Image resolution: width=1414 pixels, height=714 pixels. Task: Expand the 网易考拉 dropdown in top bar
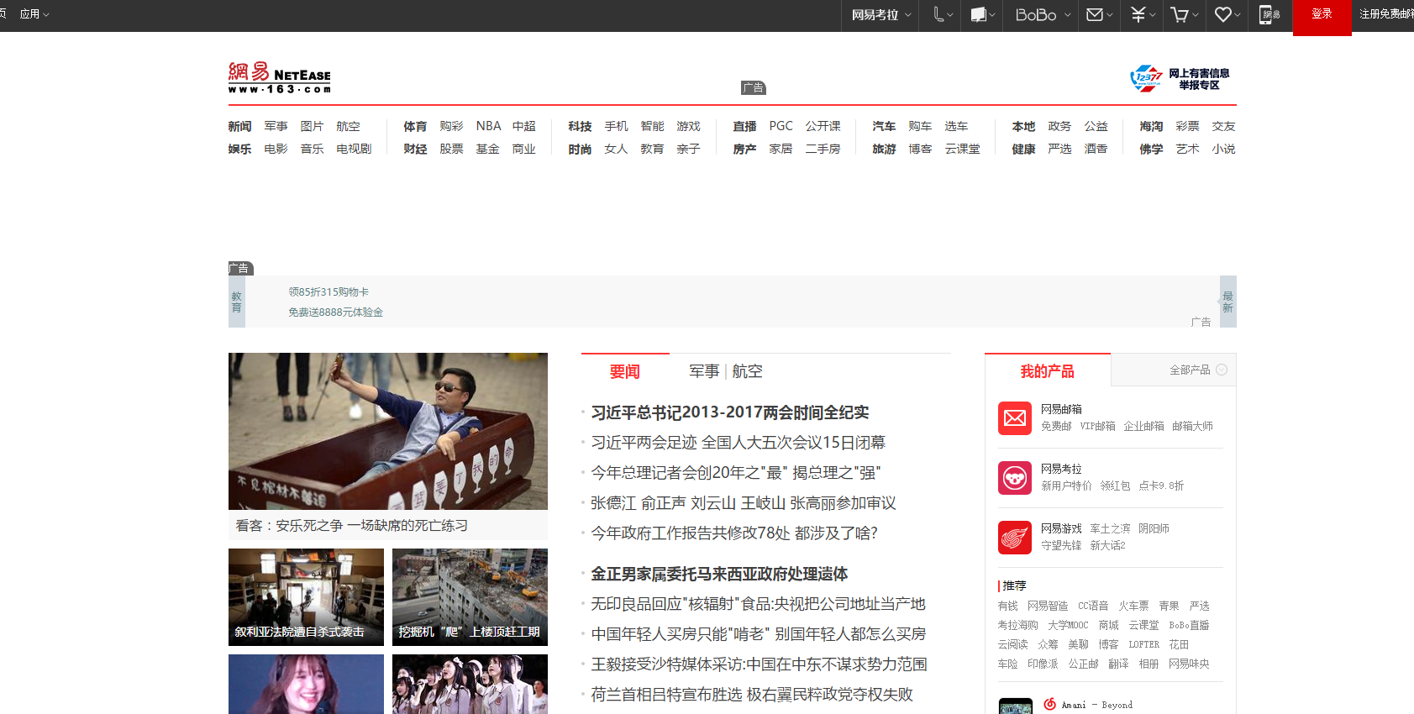tap(880, 15)
